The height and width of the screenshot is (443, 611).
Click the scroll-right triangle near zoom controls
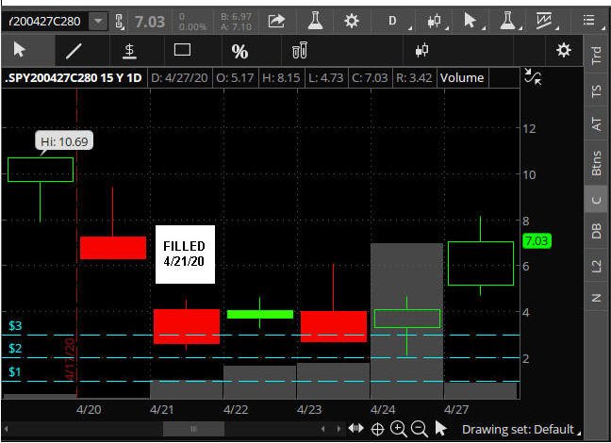click(x=338, y=429)
